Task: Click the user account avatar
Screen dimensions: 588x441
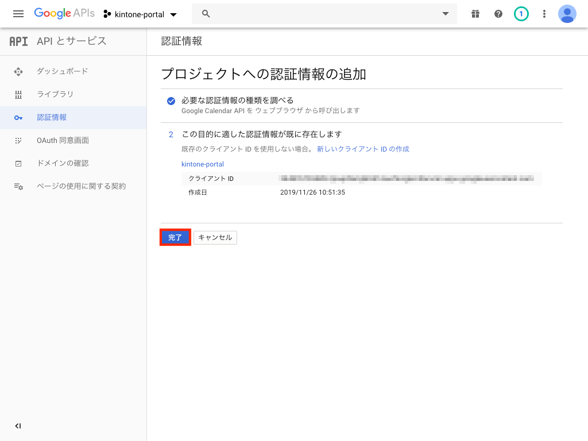Action: (x=567, y=14)
